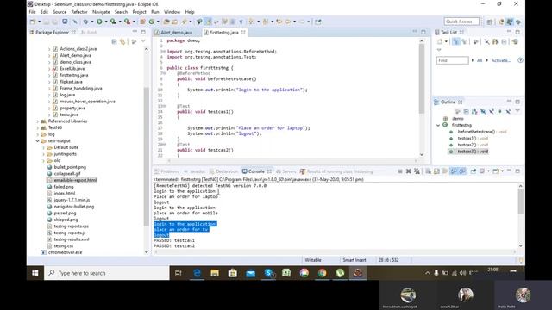Click the Task List help question-mark icon
This screenshot has width=552, height=310.
520,60
